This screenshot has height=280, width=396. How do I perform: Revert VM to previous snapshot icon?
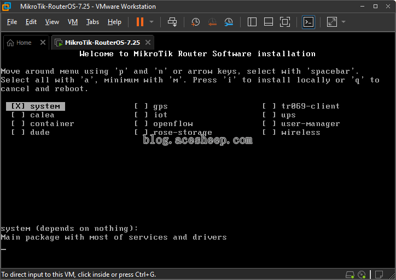[212, 22]
